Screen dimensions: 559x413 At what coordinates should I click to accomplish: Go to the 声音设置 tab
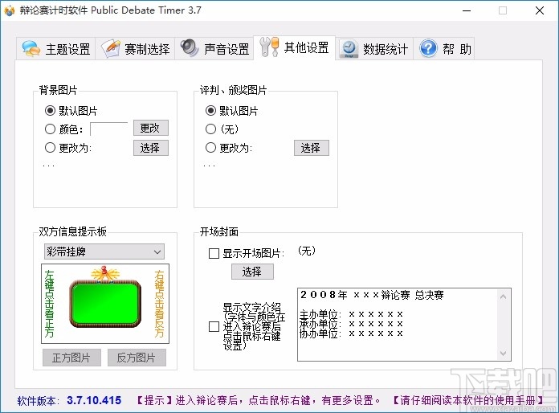tap(214, 48)
